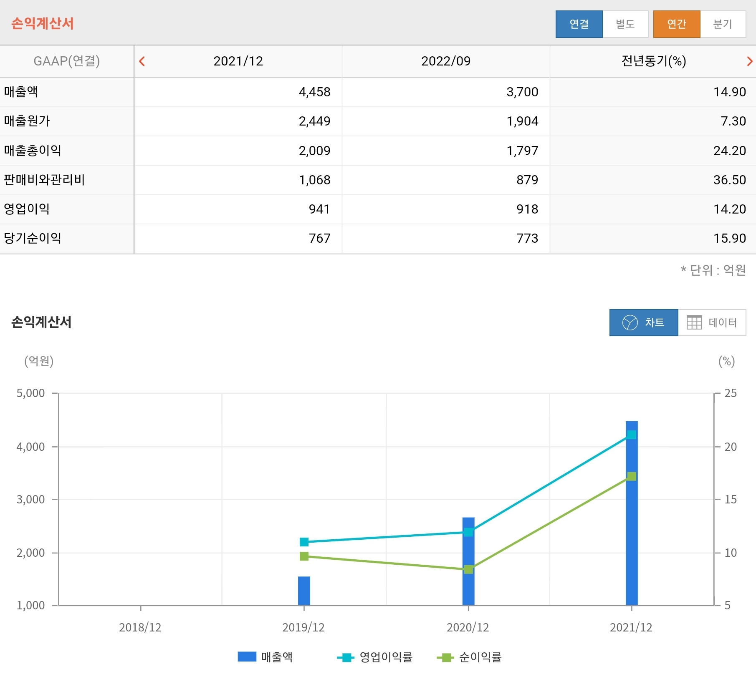The height and width of the screenshot is (674, 756).
Task: Click the 매출총이익 row label
Action: point(33,151)
